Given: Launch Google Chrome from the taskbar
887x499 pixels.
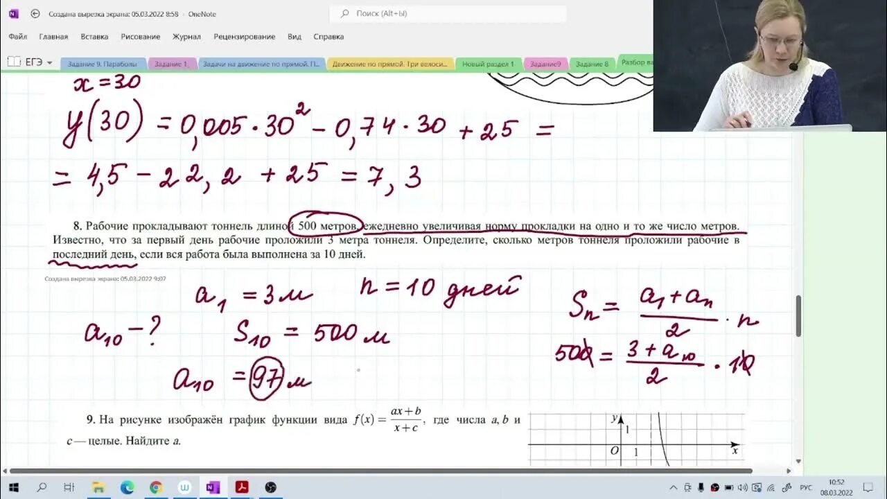Looking at the screenshot, I should click(x=155, y=487).
